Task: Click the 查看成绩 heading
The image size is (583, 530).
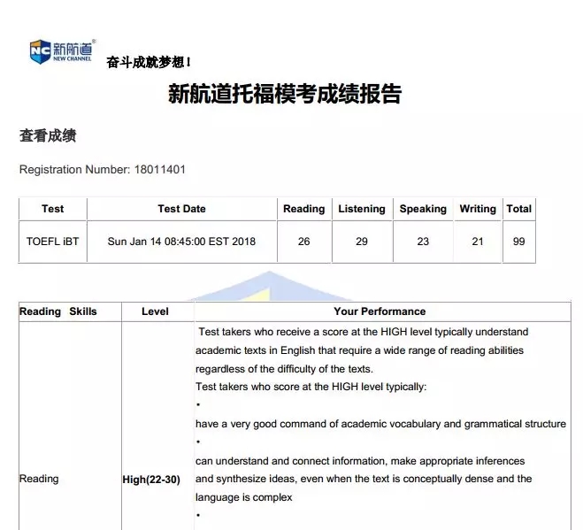Action: 48,135
